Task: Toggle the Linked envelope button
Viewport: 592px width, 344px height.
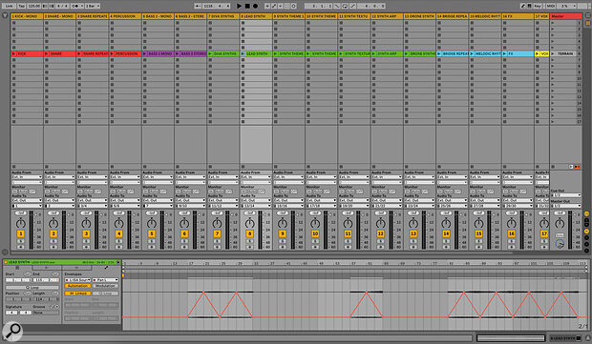Action: [77, 293]
